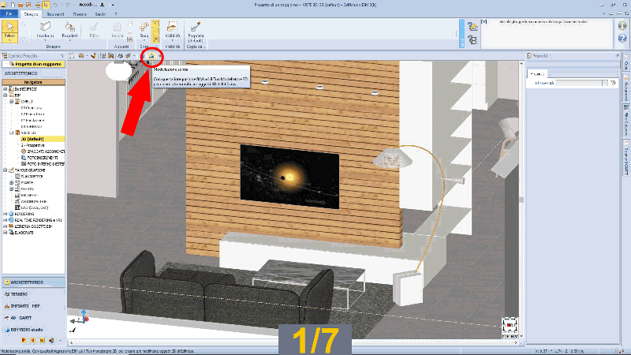Collapse the LIVELLI tree node
Viewport: 631px width, 355px height.
[12, 102]
